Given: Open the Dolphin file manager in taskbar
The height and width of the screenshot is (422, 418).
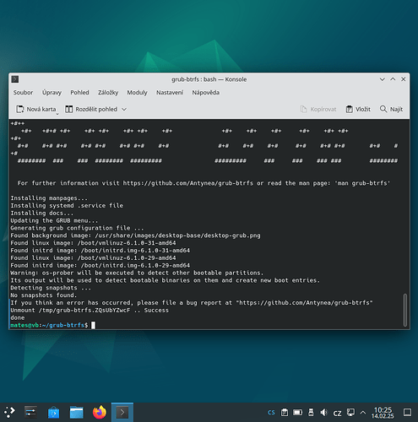Looking at the screenshot, I should click(x=77, y=413).
